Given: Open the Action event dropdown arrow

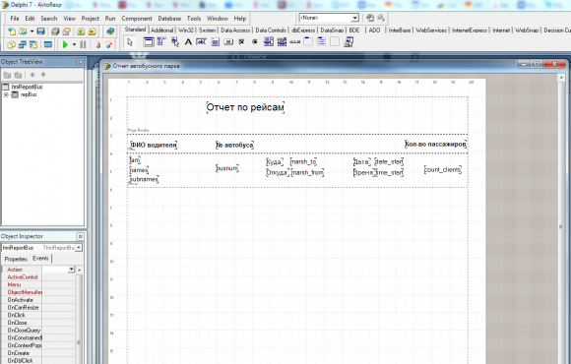Looking at the screenshot, I should click(71, 270).
